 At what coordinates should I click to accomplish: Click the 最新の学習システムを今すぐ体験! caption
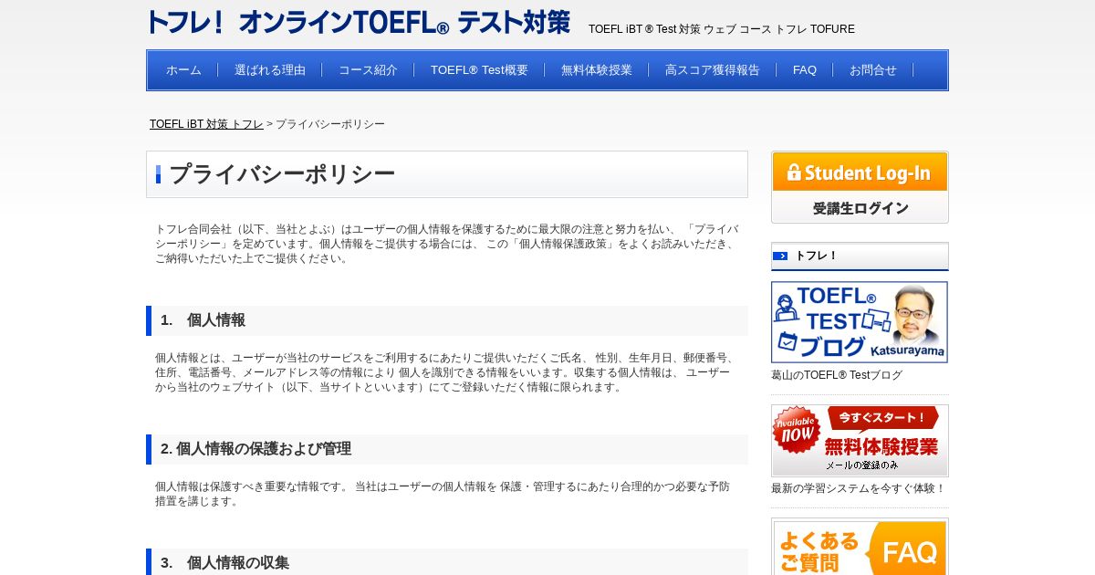859,488
